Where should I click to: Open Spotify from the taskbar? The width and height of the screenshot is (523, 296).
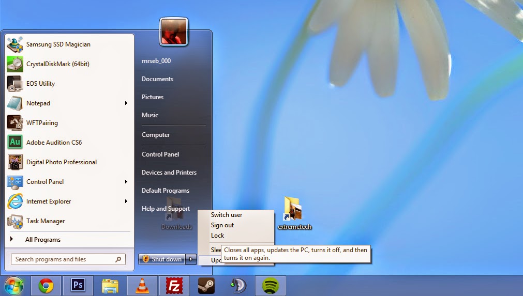(x=270, y=286)
